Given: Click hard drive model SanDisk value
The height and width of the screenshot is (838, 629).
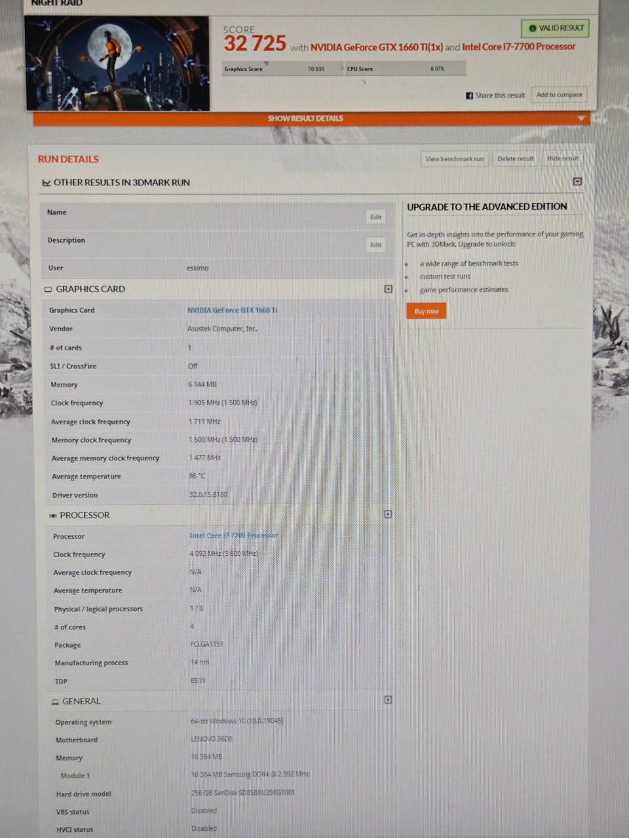Looking at the screenshot, I should click(242, 792).
